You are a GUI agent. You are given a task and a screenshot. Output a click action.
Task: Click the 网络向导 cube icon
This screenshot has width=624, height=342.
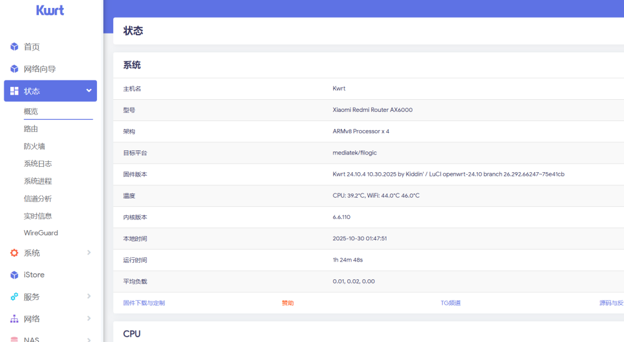[x=15, y=69]
